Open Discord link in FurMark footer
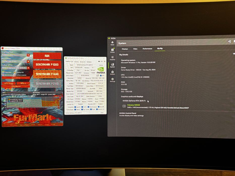The width and height of the screenshot is (235, 176). (40, 124)
